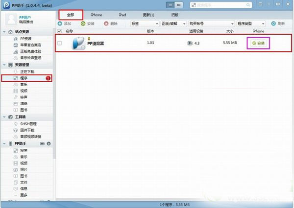Minimize the PP助手 window
Screen dimensions: 294x208
point(269,4)
